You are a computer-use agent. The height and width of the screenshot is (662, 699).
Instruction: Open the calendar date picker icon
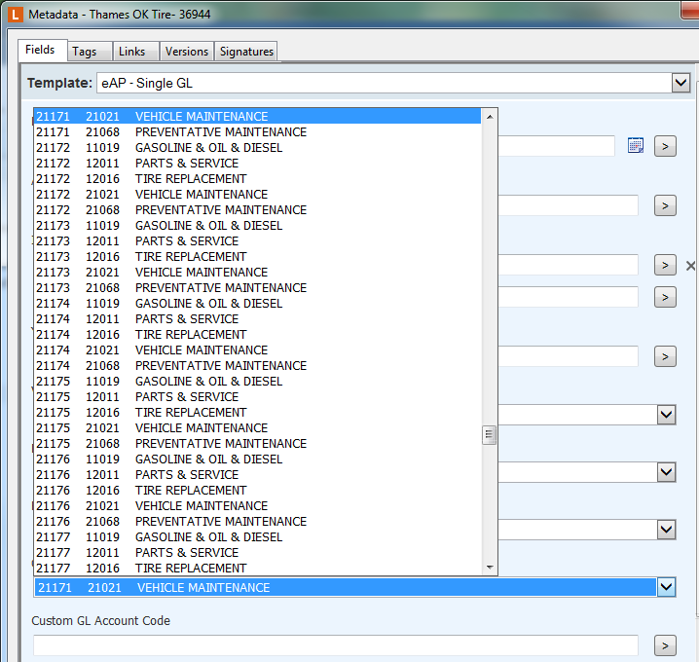click(636, 145)
